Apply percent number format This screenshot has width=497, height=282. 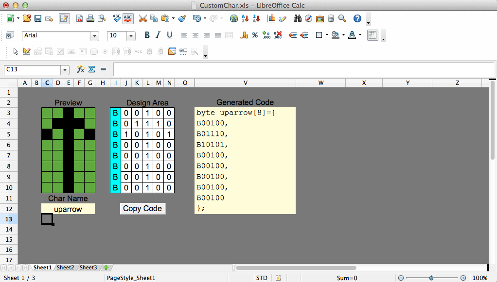click(x=255, y=35)
